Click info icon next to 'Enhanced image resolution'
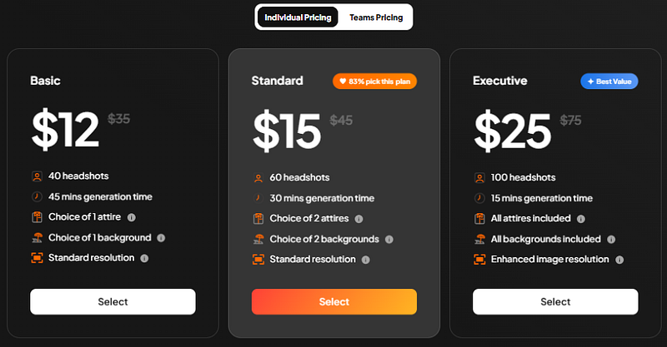Viewport: 667px width, 347px height. pyautogui.click(x=619, y=260)
